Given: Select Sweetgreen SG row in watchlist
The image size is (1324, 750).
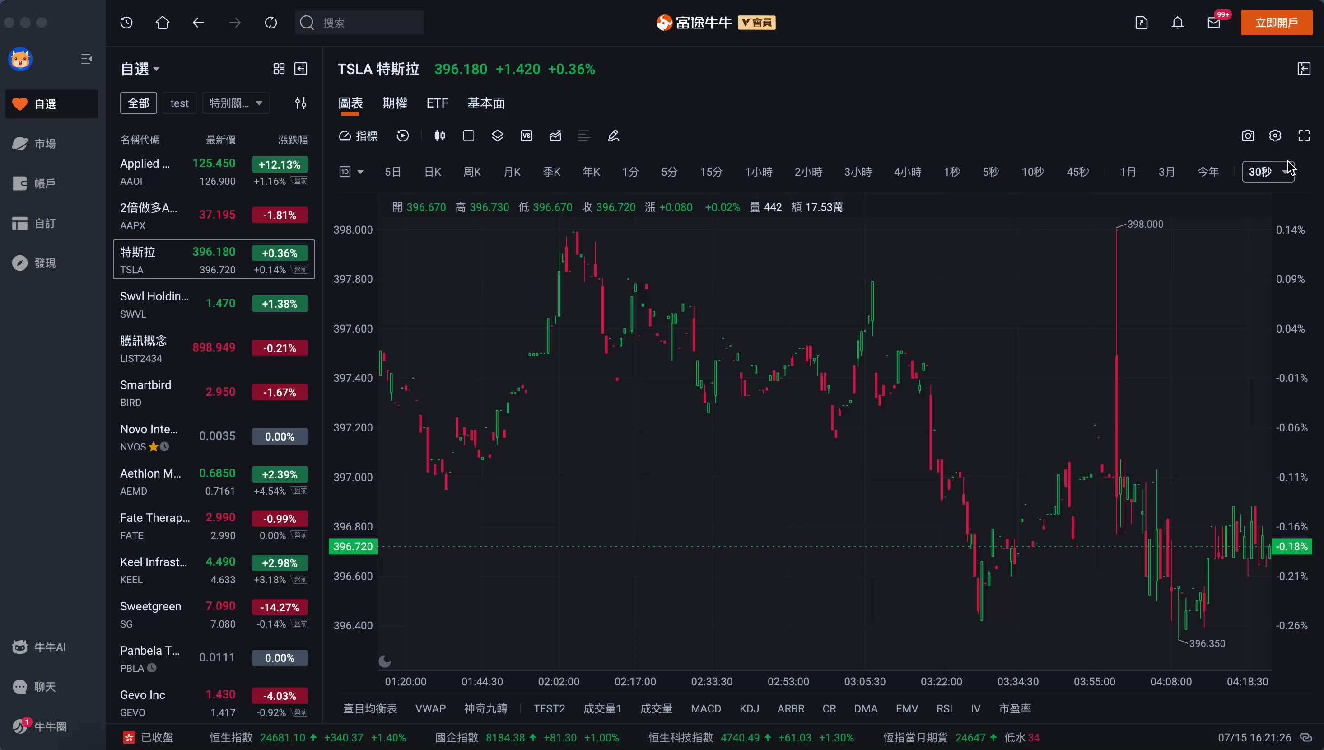Looking at the screenshot, I should point(214,614).
